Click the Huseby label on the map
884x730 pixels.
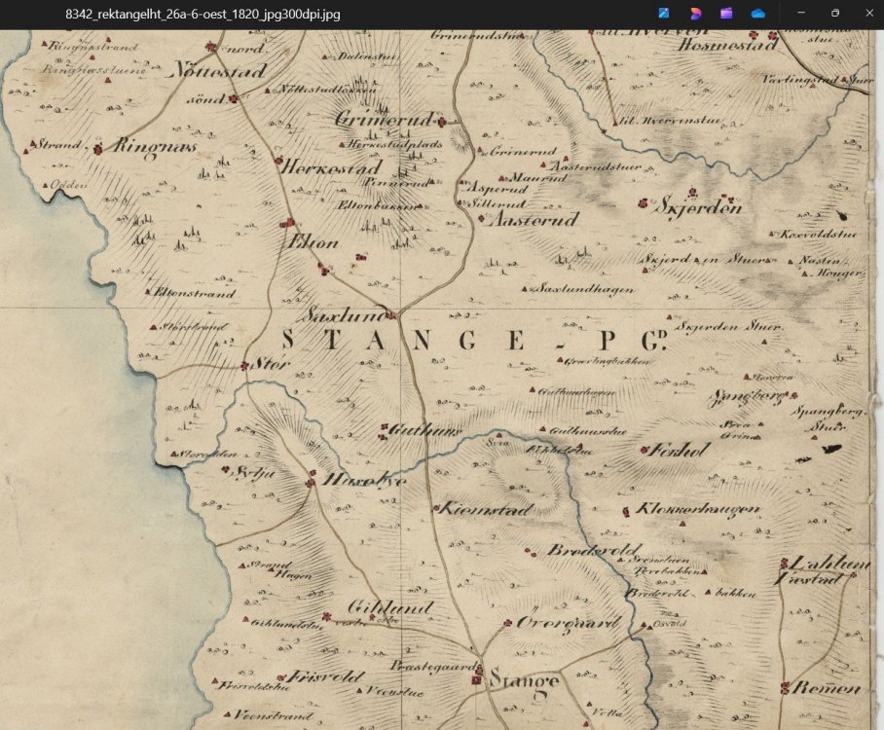click(356, 480)
